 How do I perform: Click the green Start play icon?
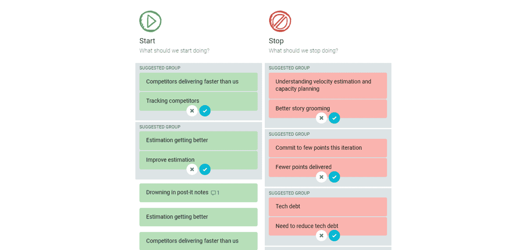(x=150, y=21)
